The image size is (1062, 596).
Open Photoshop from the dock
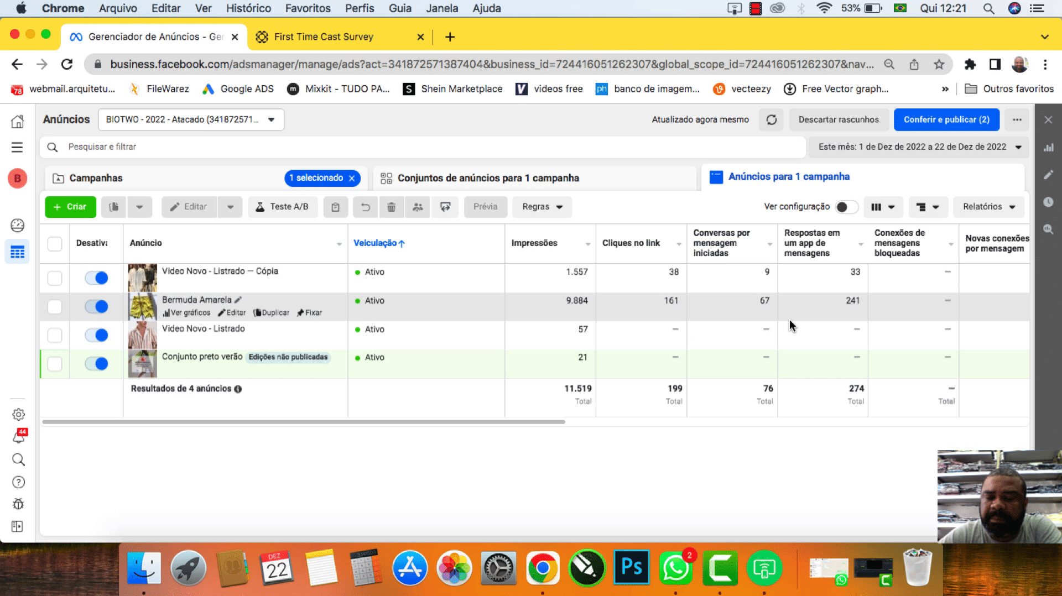pyautogui.click(x=631, y=568)
